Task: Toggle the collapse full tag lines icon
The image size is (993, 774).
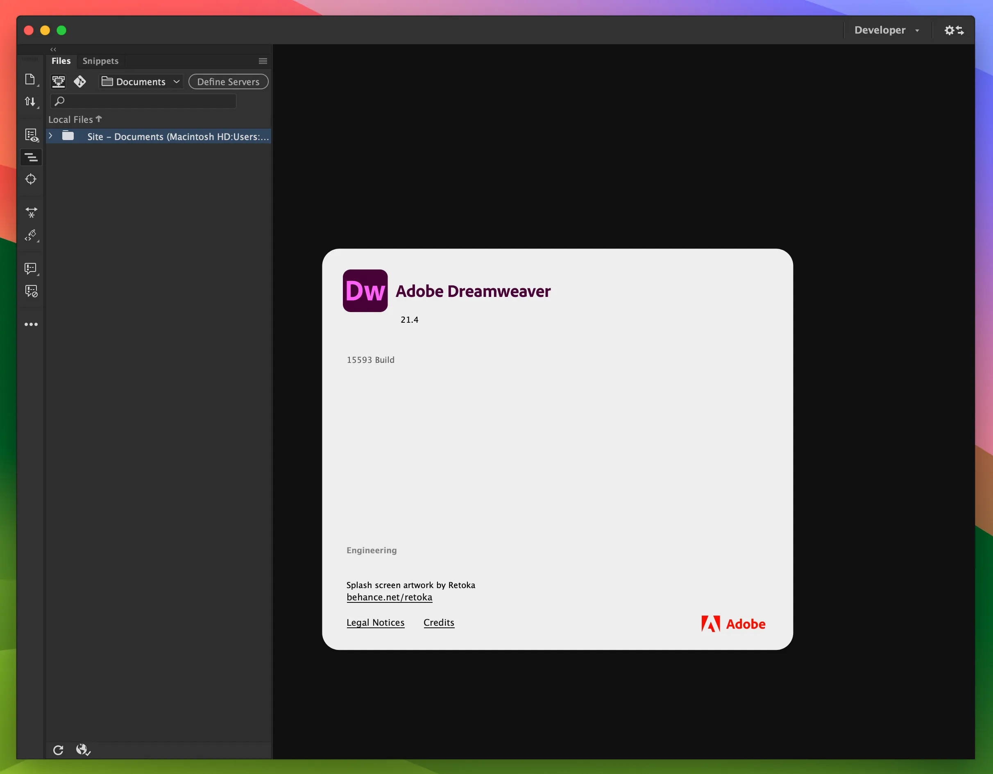Action: point(31,157)
